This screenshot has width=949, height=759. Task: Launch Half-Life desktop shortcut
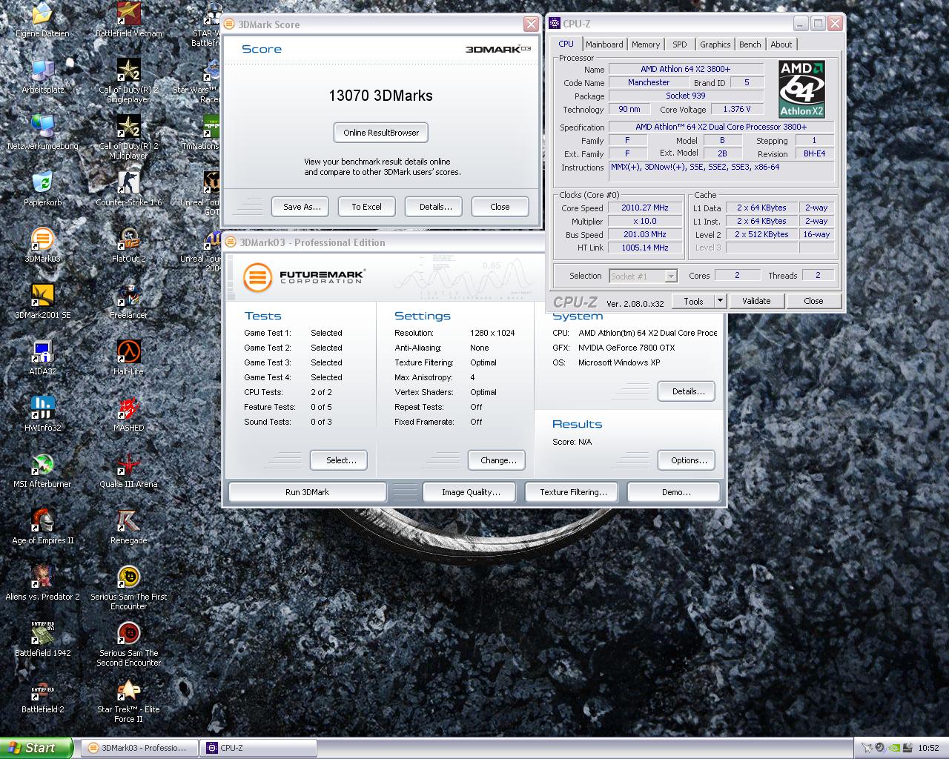coord(128,357)
